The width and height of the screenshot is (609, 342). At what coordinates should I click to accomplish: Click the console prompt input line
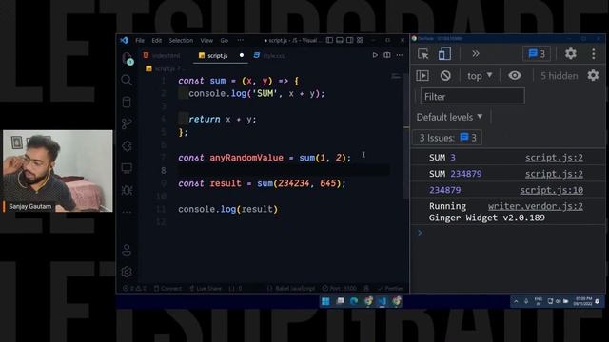509,233
